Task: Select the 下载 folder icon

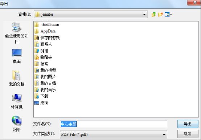Action: click(x=37, y=96)
